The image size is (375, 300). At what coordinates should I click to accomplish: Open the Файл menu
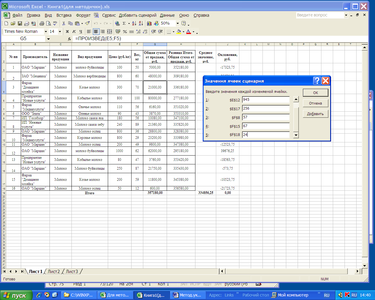(17, 15)
